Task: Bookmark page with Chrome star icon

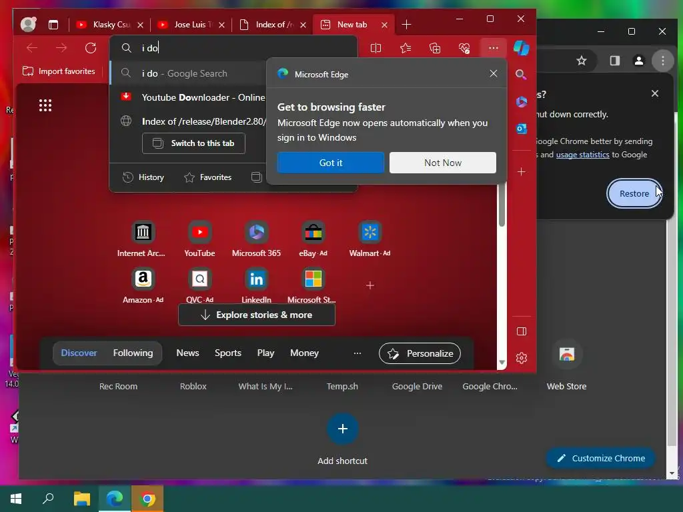Action: 582,61
